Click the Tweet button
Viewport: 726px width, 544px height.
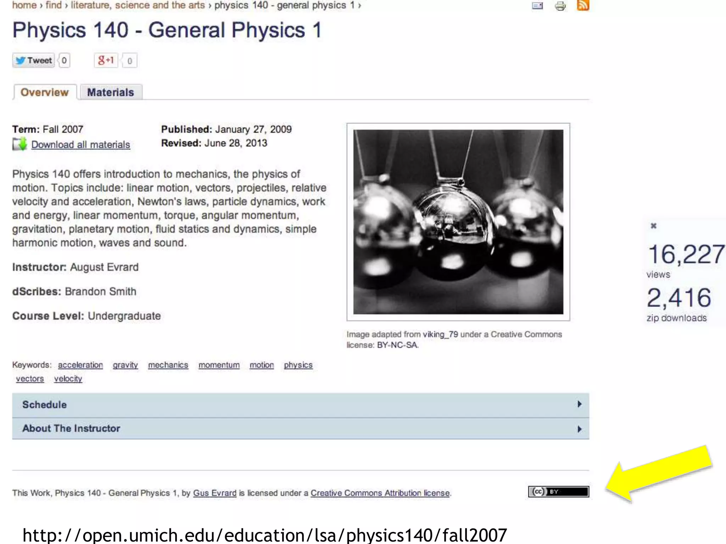(x=34, y=61)
